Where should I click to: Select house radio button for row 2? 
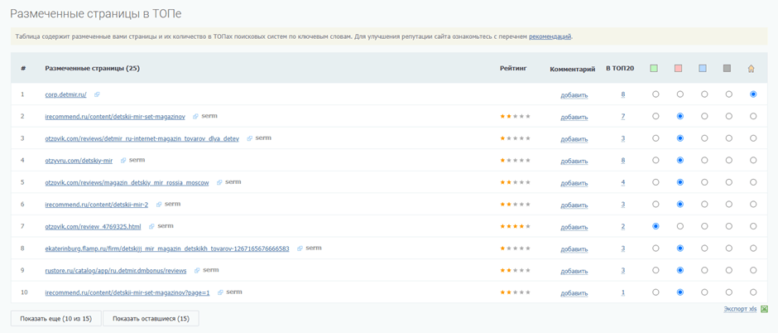pyautogui.click(x=752, y=117)
